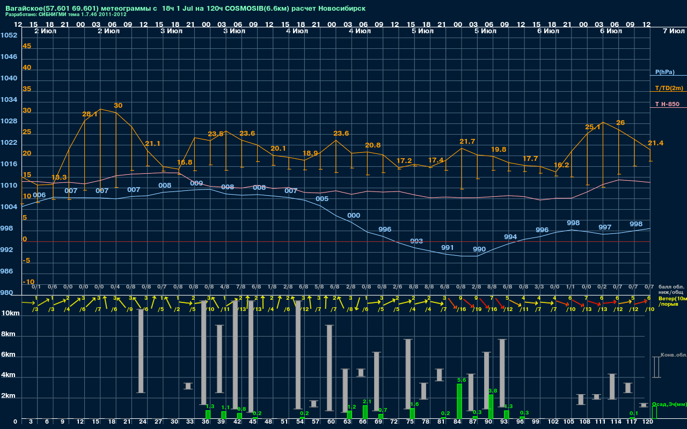
Task: Click the gray cloud bar above hour 60
Action: coord(330,368)
